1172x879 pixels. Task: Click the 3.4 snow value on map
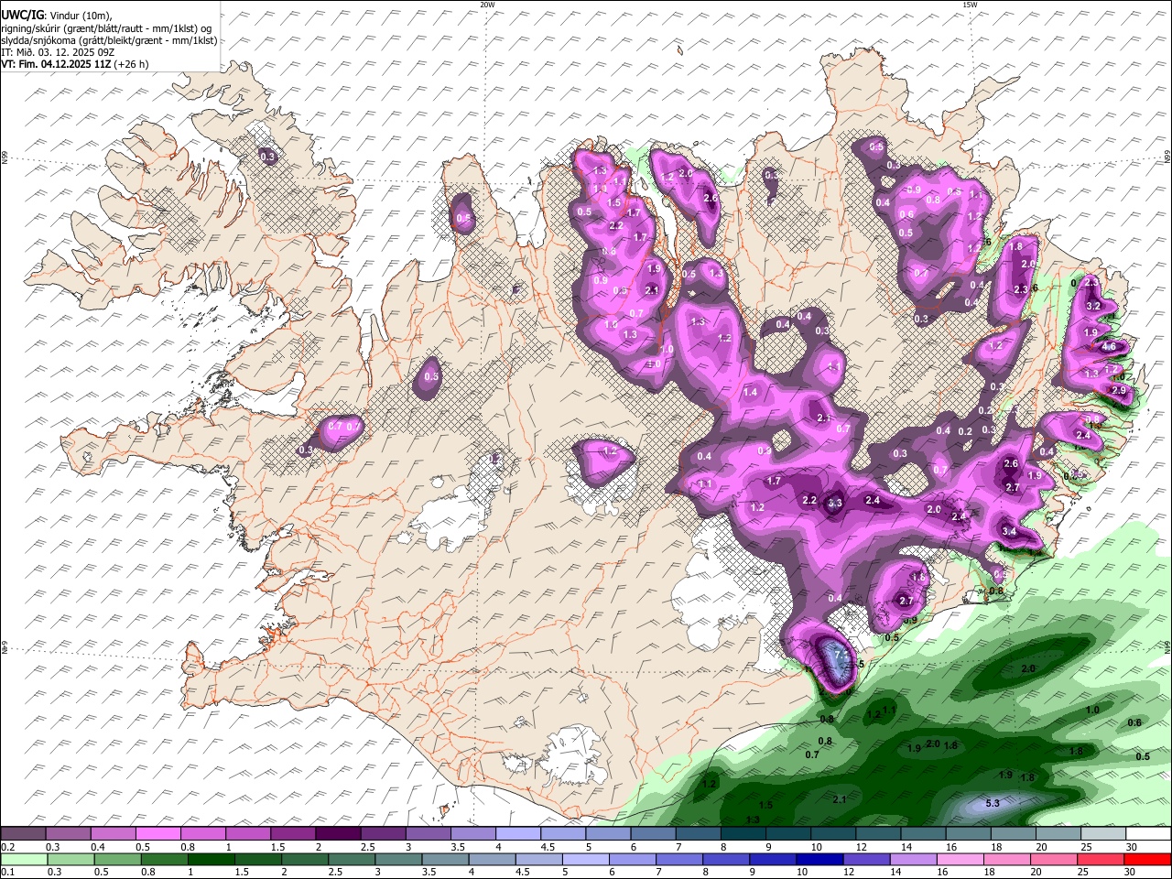pyautogui.click(x=1009, y=531)
